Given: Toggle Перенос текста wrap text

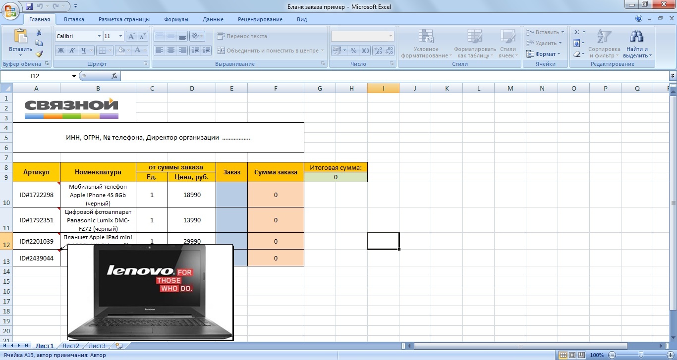Looking at the screenshot, I should point(242,36).
